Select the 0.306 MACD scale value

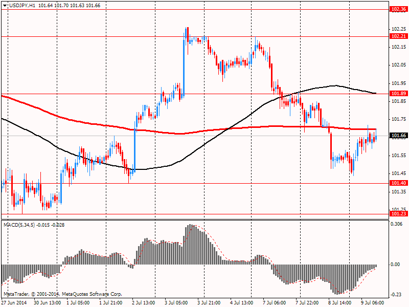(x=397, y=224)
